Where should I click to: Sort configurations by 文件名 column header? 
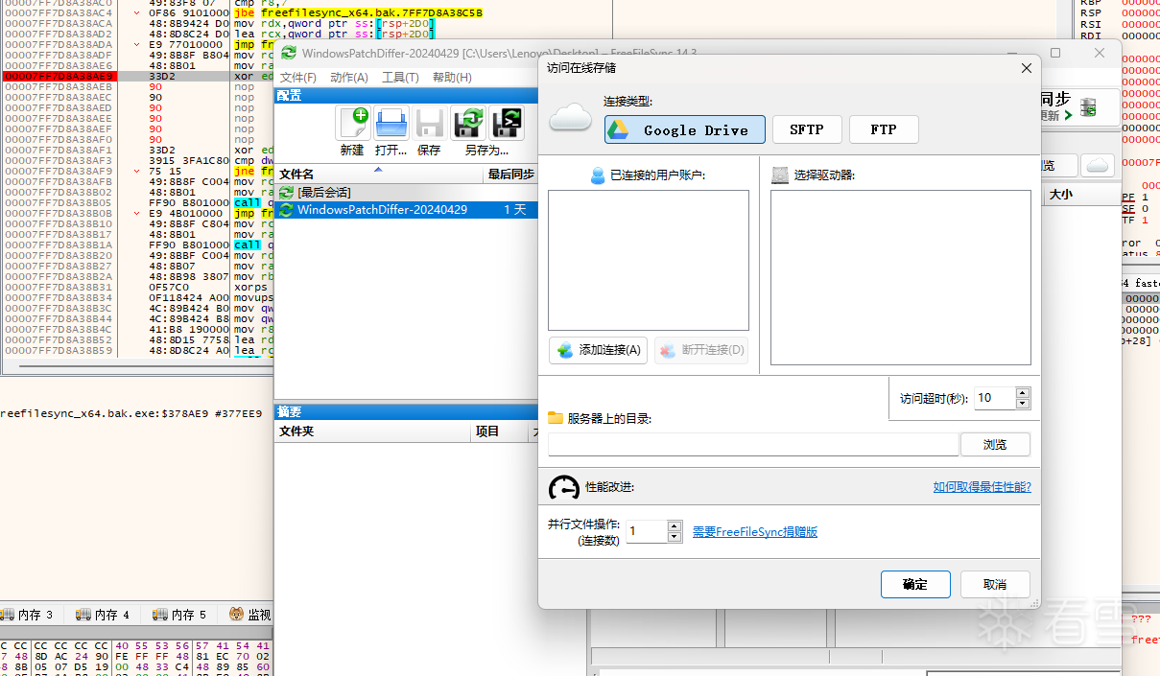click(x=379, y=175)
